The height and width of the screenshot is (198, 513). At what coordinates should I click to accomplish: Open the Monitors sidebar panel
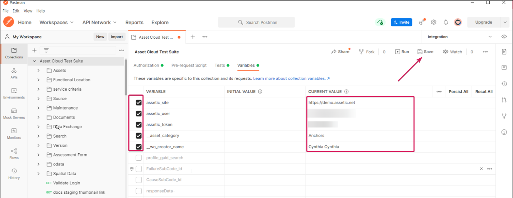[14, 134]
